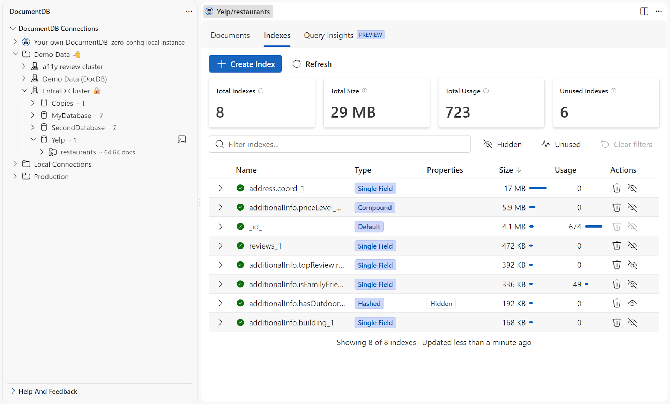The width and height of the screenshot is (670, 404).
Task: Select the Yelp/restaurants editor tab
Action: (x=238, y=12)
